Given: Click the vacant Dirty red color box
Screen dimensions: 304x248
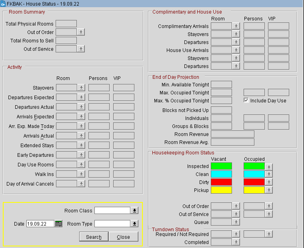Looking at the screenshot, I should 221,182.
